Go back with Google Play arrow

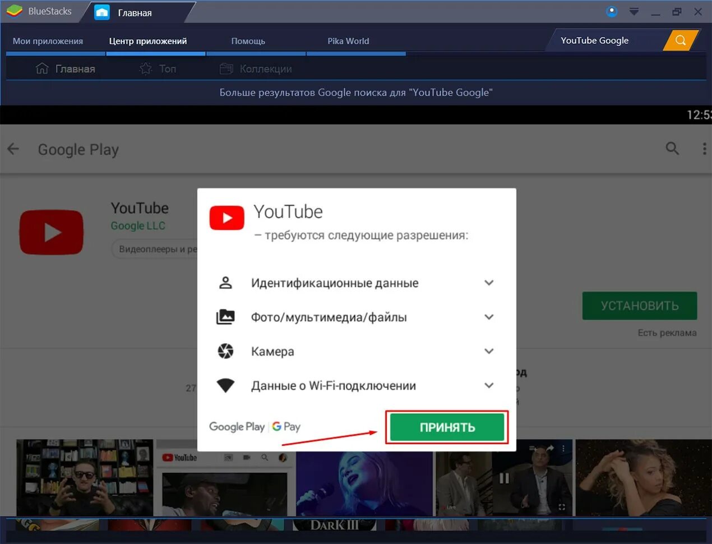pos(13,149)
